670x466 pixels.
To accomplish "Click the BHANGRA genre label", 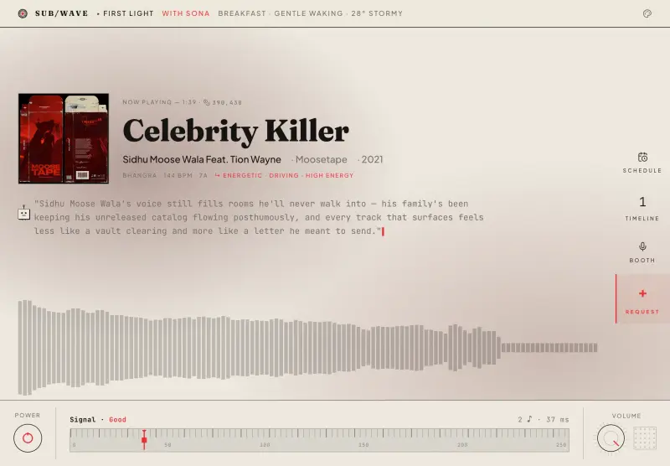I will [x=140, y=176].
